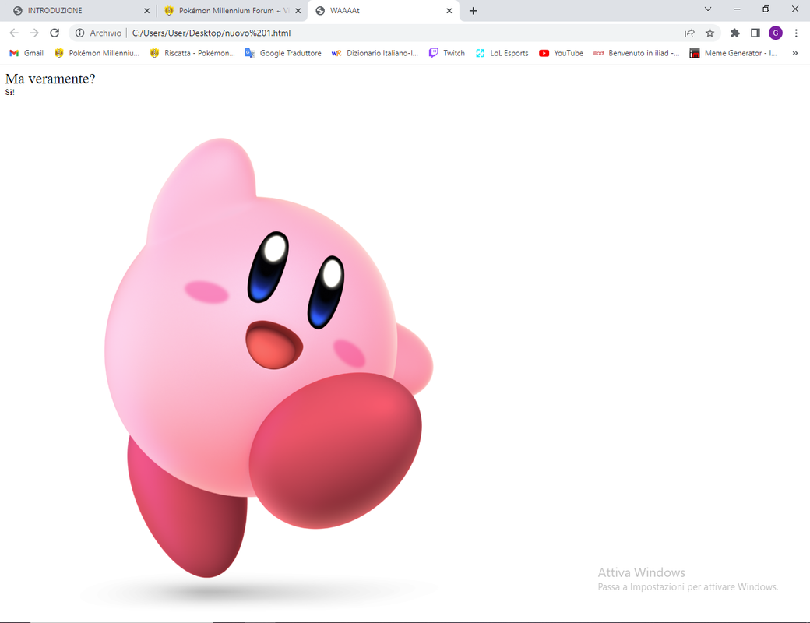The width and height of the screenshot is (810, 623).
Task: Bookmark this page with the star
Action: pyautogui.click(x=710, y=33)
